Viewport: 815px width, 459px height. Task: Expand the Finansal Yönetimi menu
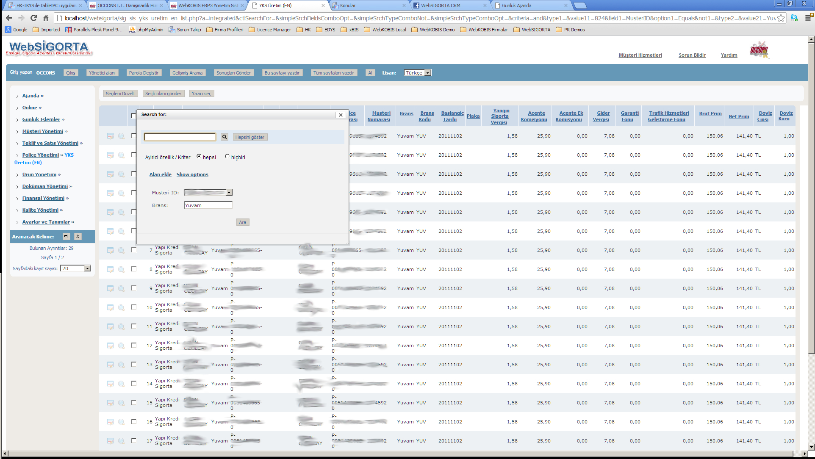coord(43,198)
